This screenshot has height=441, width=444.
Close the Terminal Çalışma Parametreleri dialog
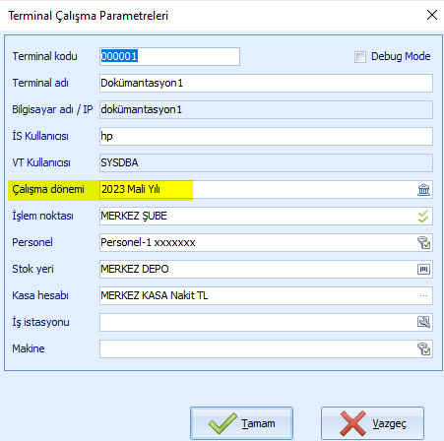click(x=432, y=15)
